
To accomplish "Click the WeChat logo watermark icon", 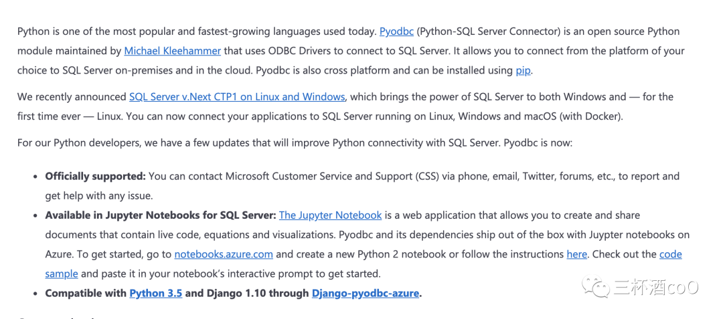I will point(596,288).
